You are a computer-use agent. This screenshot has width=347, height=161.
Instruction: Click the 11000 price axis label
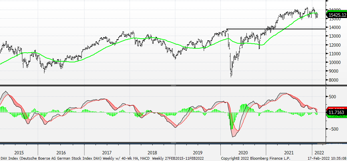334,54
